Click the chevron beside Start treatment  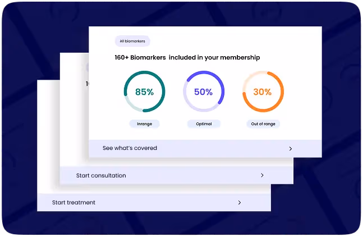click(x=240, y=202)
